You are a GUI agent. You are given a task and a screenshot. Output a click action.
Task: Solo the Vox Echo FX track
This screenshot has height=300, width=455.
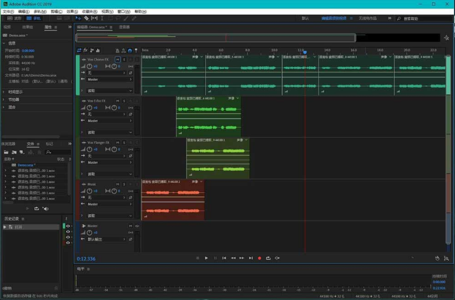pos(124,101)
